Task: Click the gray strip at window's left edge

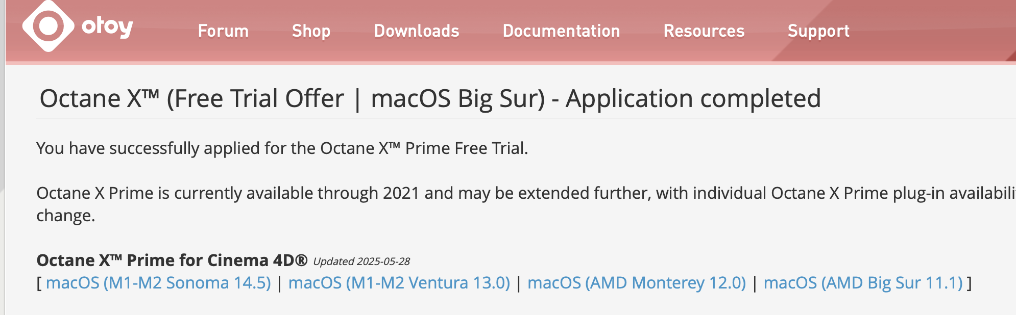Action: click(2, 153)
